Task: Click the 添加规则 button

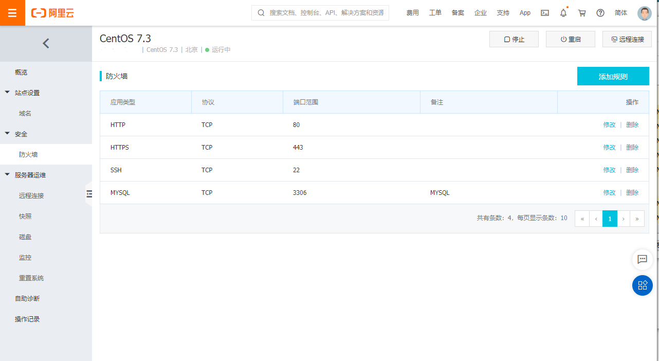Action: (613, 76)
